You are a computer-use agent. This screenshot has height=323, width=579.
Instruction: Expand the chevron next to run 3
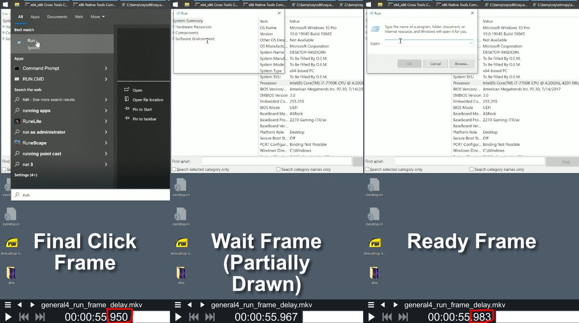pyautogui.click(x=106, y=164)
